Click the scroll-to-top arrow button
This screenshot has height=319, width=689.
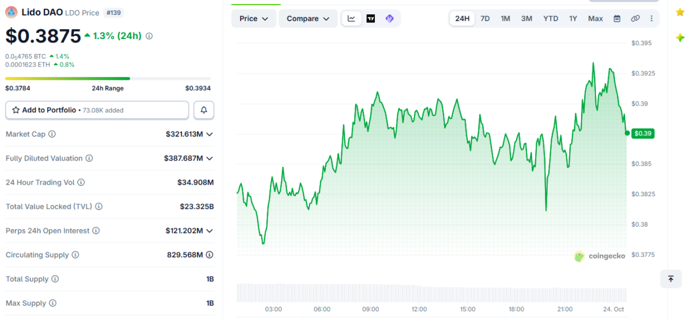coord(671,279)
